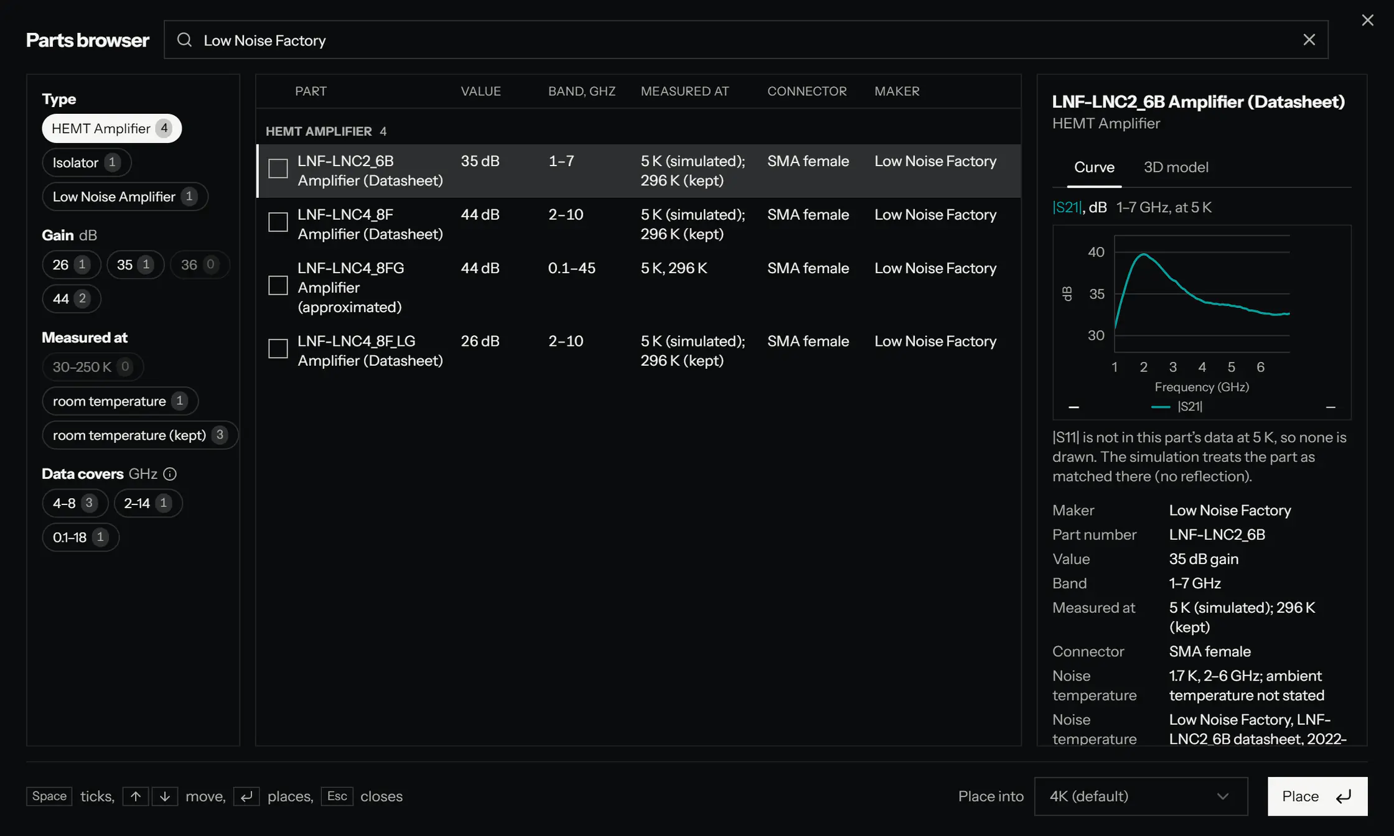Tick the LNF-LNC4_8FG Amplifier checkbox
The image size is (1394, 836).
tap(278, 286)
